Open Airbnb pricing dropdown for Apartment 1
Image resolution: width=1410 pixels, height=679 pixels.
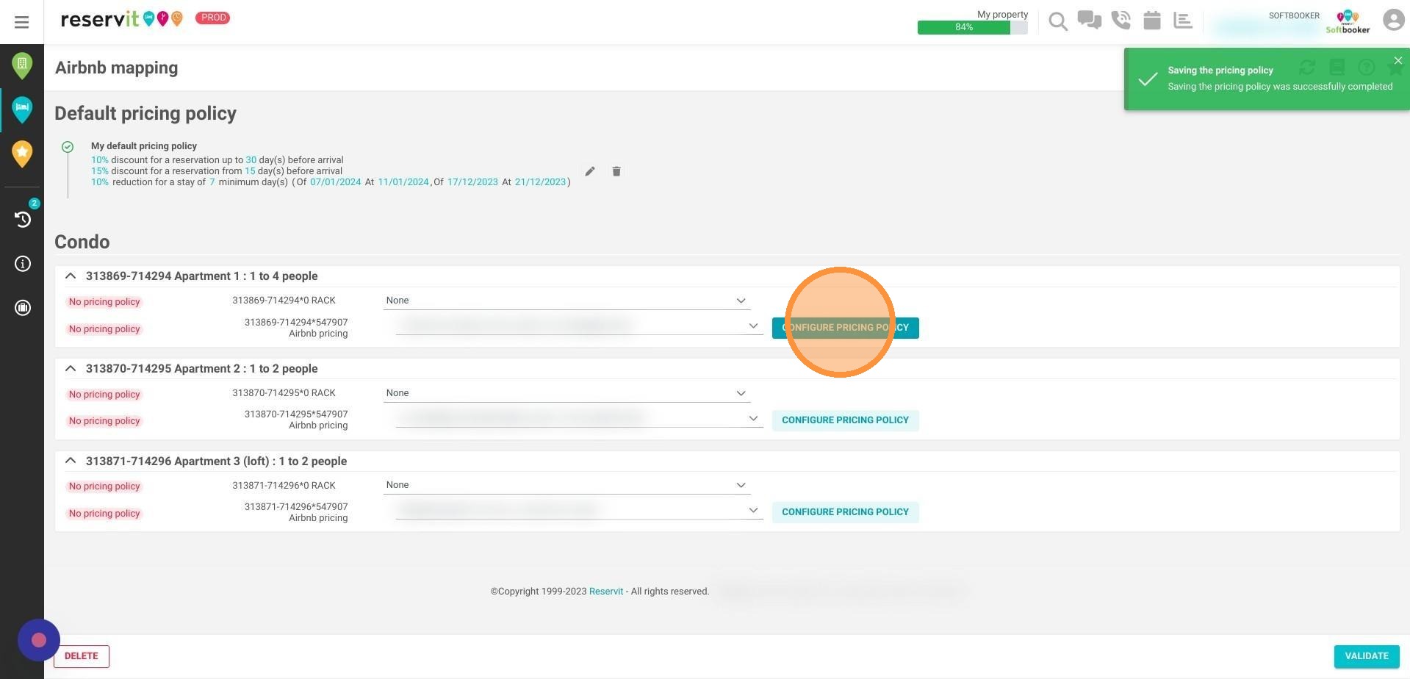[579, 326]
